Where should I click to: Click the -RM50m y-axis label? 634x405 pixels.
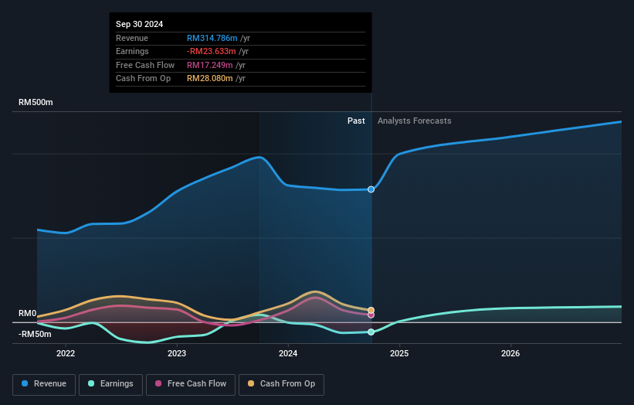click(35, 334)
